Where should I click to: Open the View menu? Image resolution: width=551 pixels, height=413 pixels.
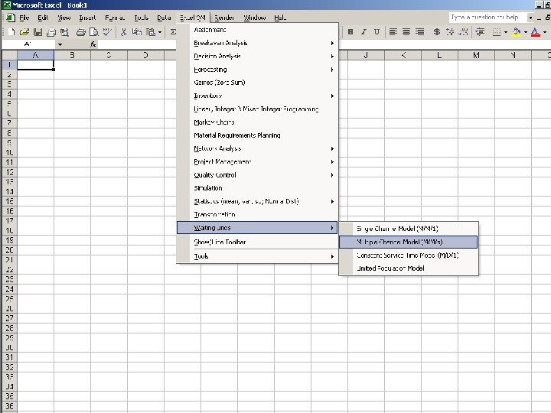pyautogui.click(x=64, y=18)
